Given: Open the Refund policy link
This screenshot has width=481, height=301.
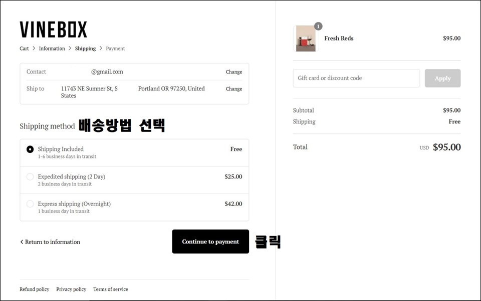Looking at the screenshot, I should tap(35, 289).
